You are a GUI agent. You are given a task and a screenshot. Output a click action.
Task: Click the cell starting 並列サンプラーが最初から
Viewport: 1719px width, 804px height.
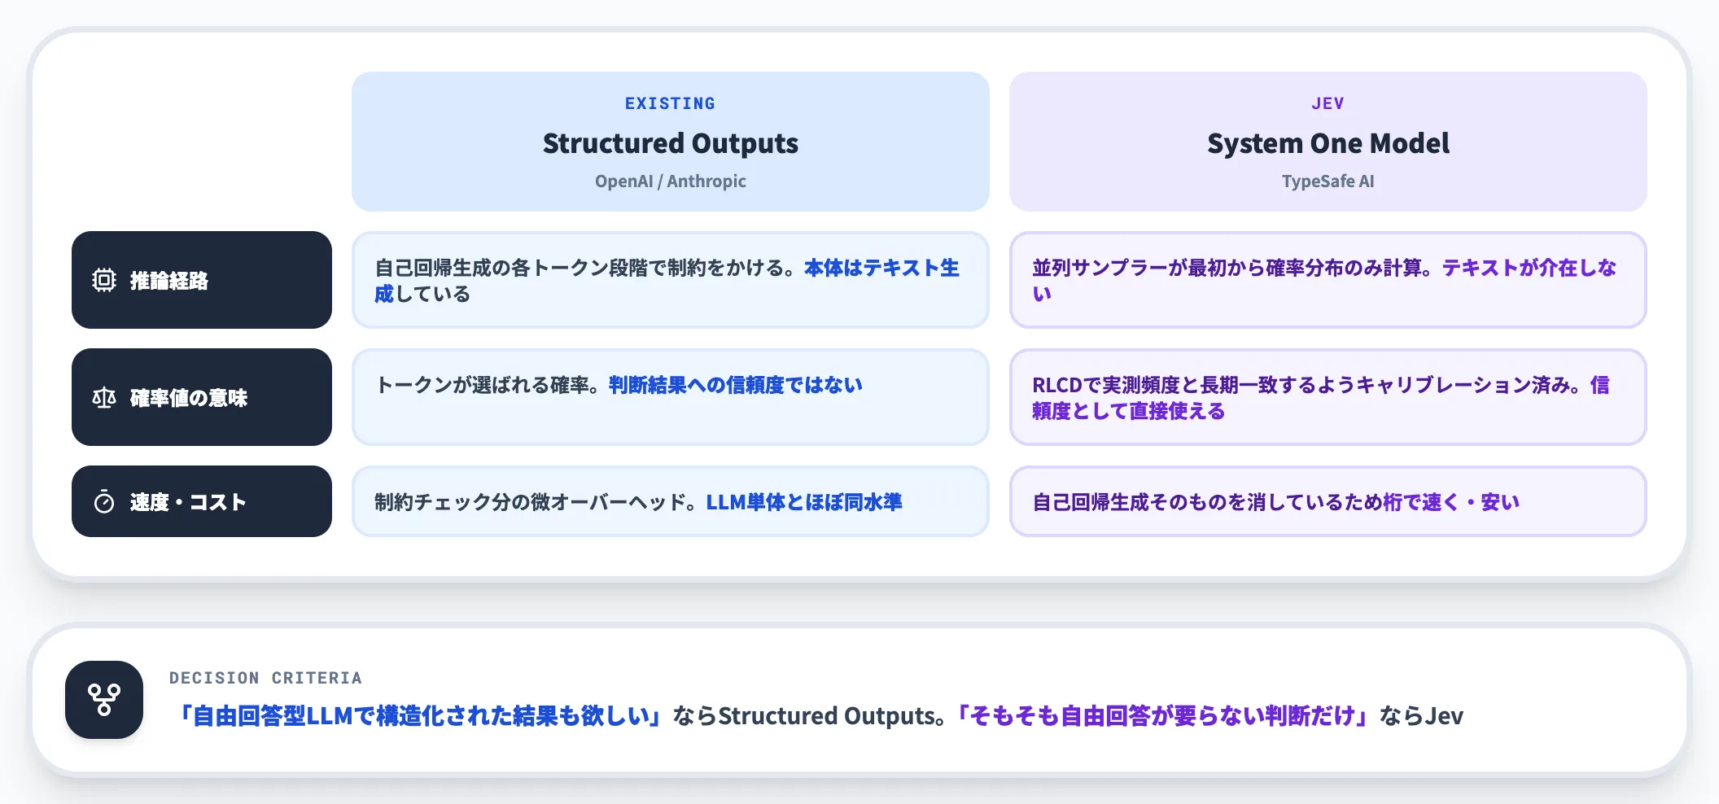tap(1328, 280)
